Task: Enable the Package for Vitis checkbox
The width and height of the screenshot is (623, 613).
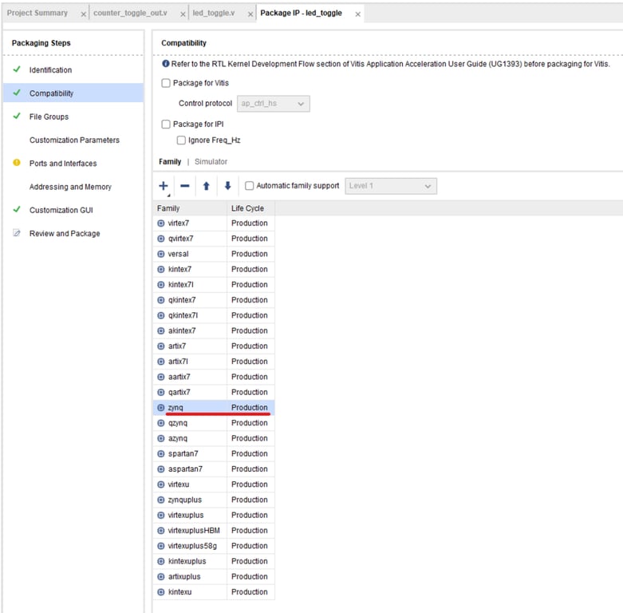Action: click(166, 83)
